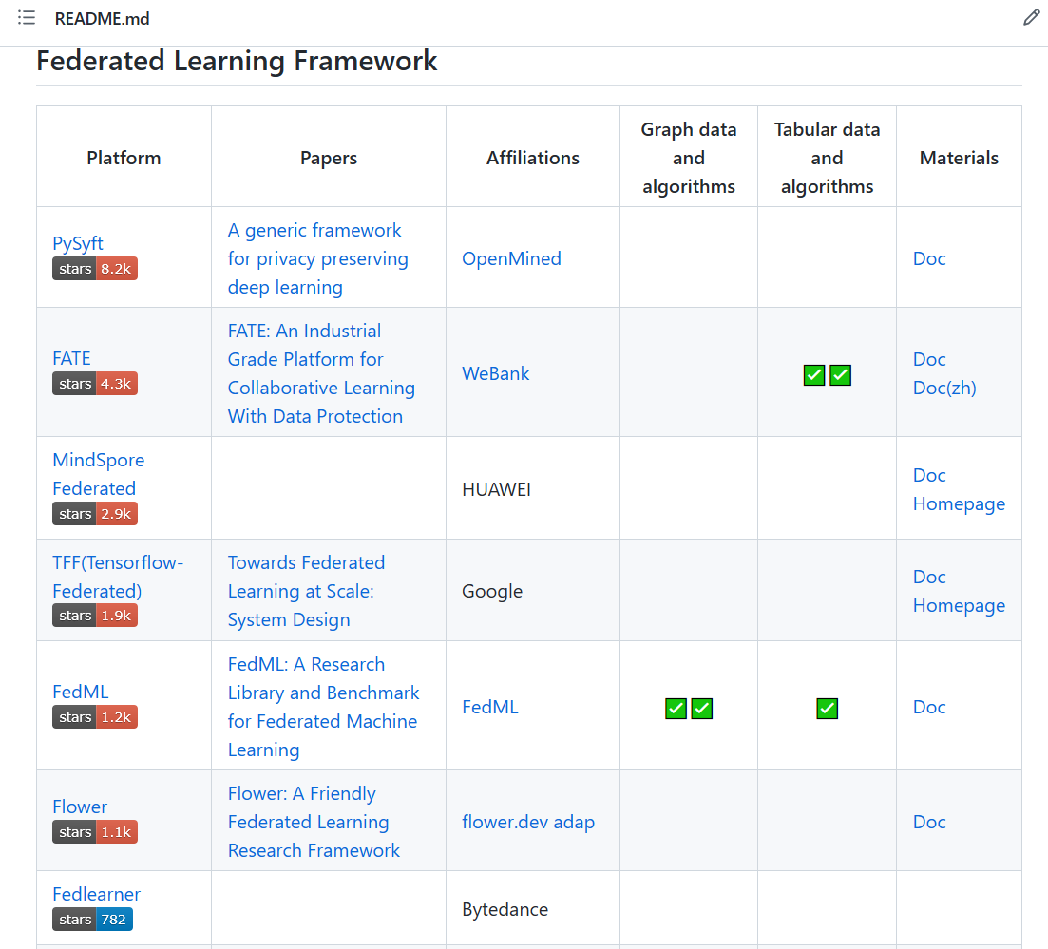Click the TFF stars 1.9k badge

95,616
